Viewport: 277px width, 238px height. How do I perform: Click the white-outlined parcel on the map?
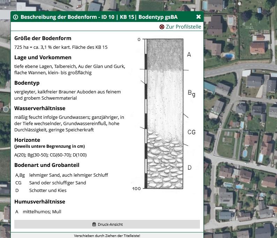(x=227, y=145)
